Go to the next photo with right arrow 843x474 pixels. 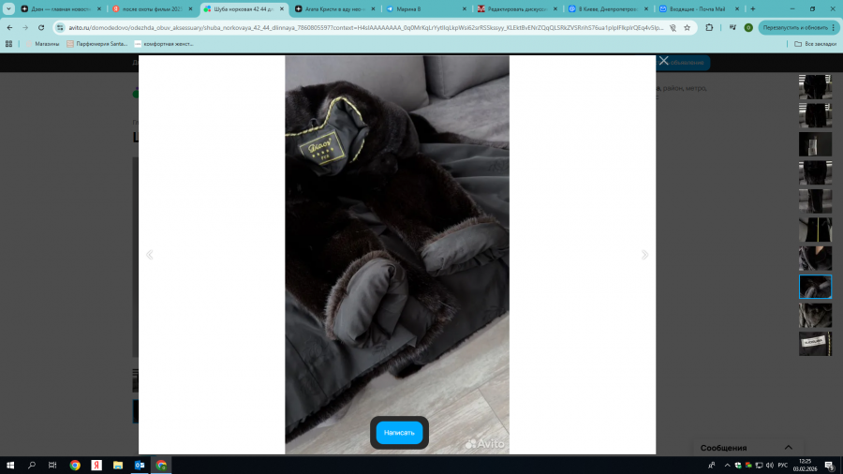coord(643,255)
